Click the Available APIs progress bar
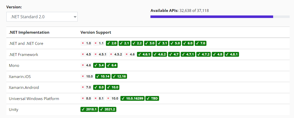This screenshot has width=294, height=118. pyautogui.click(x=220, y=17)
